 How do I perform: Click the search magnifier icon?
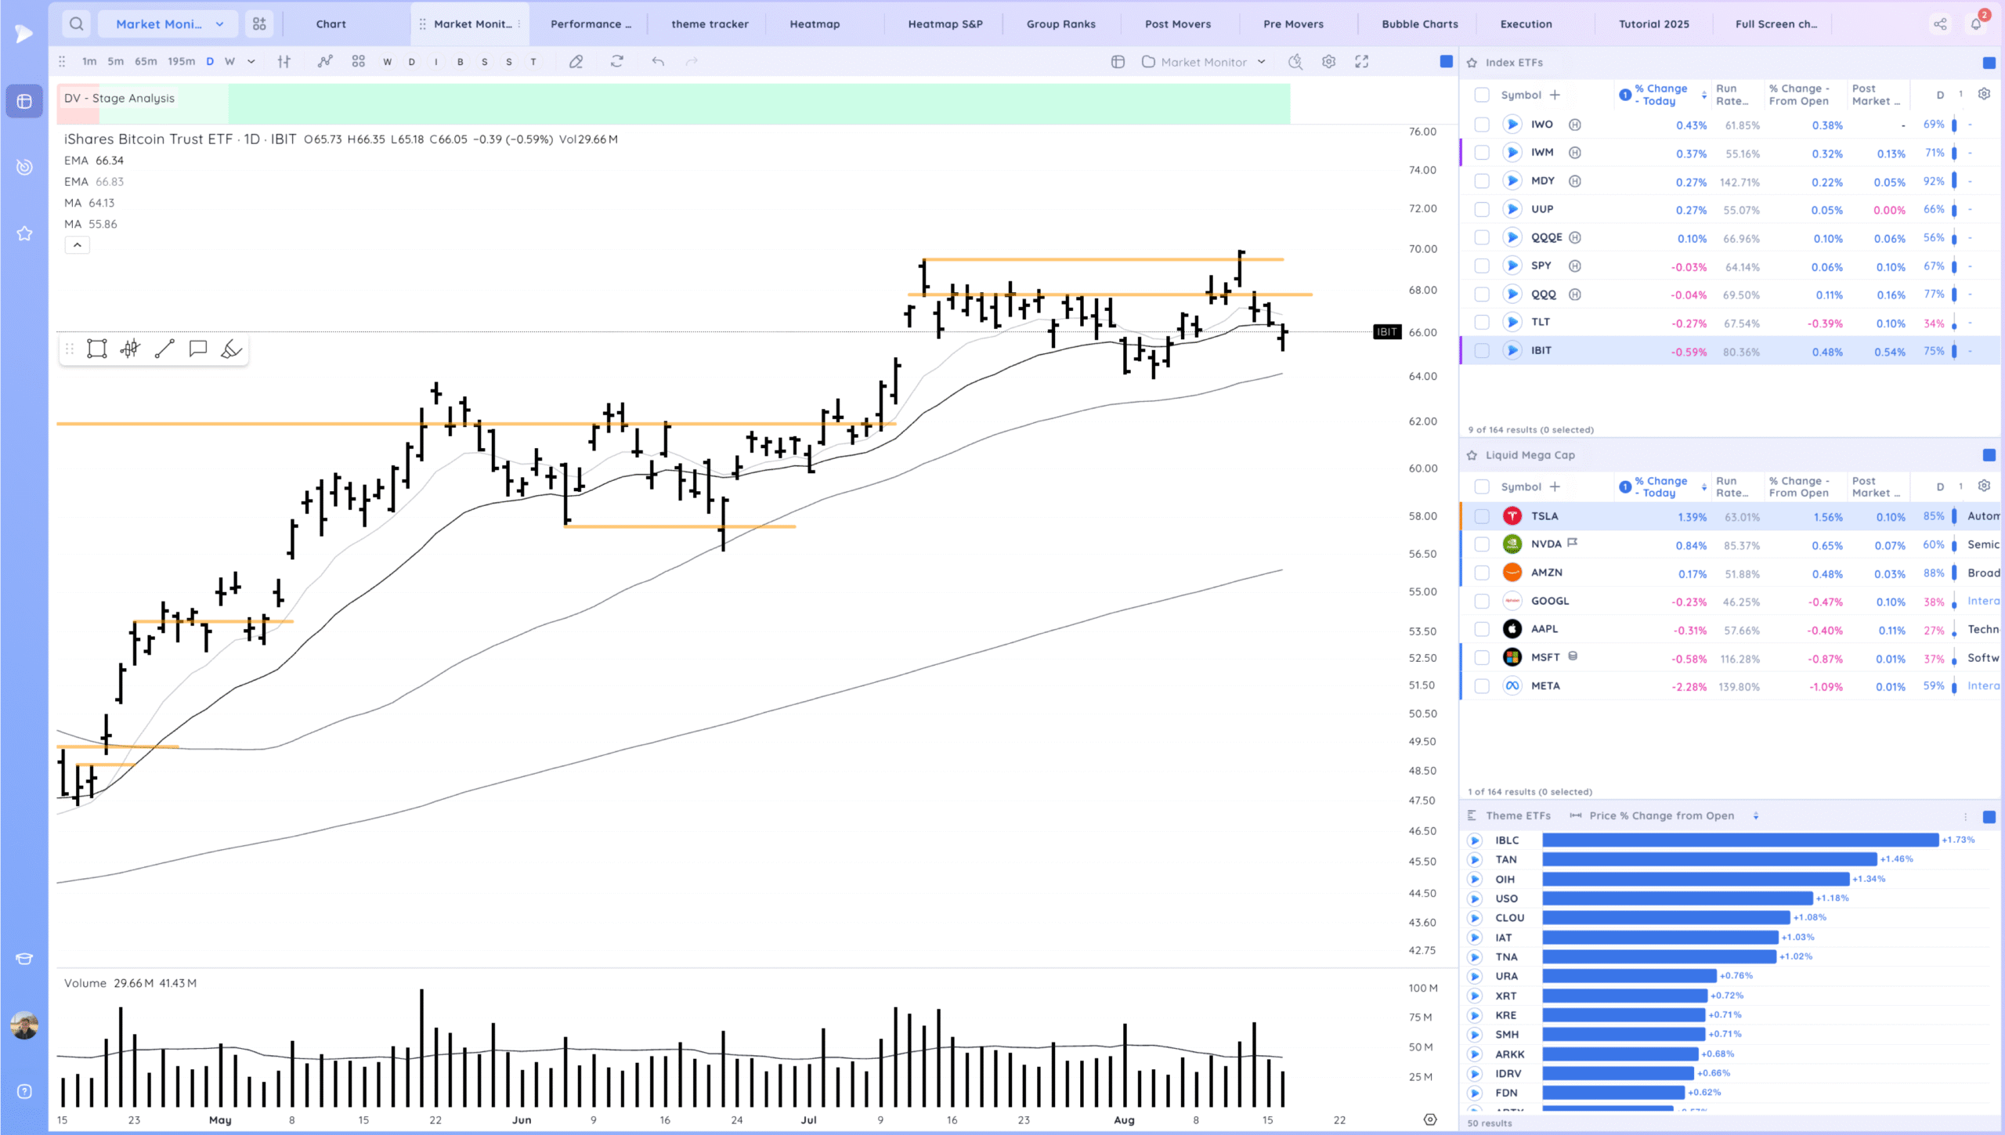[76, 23]
